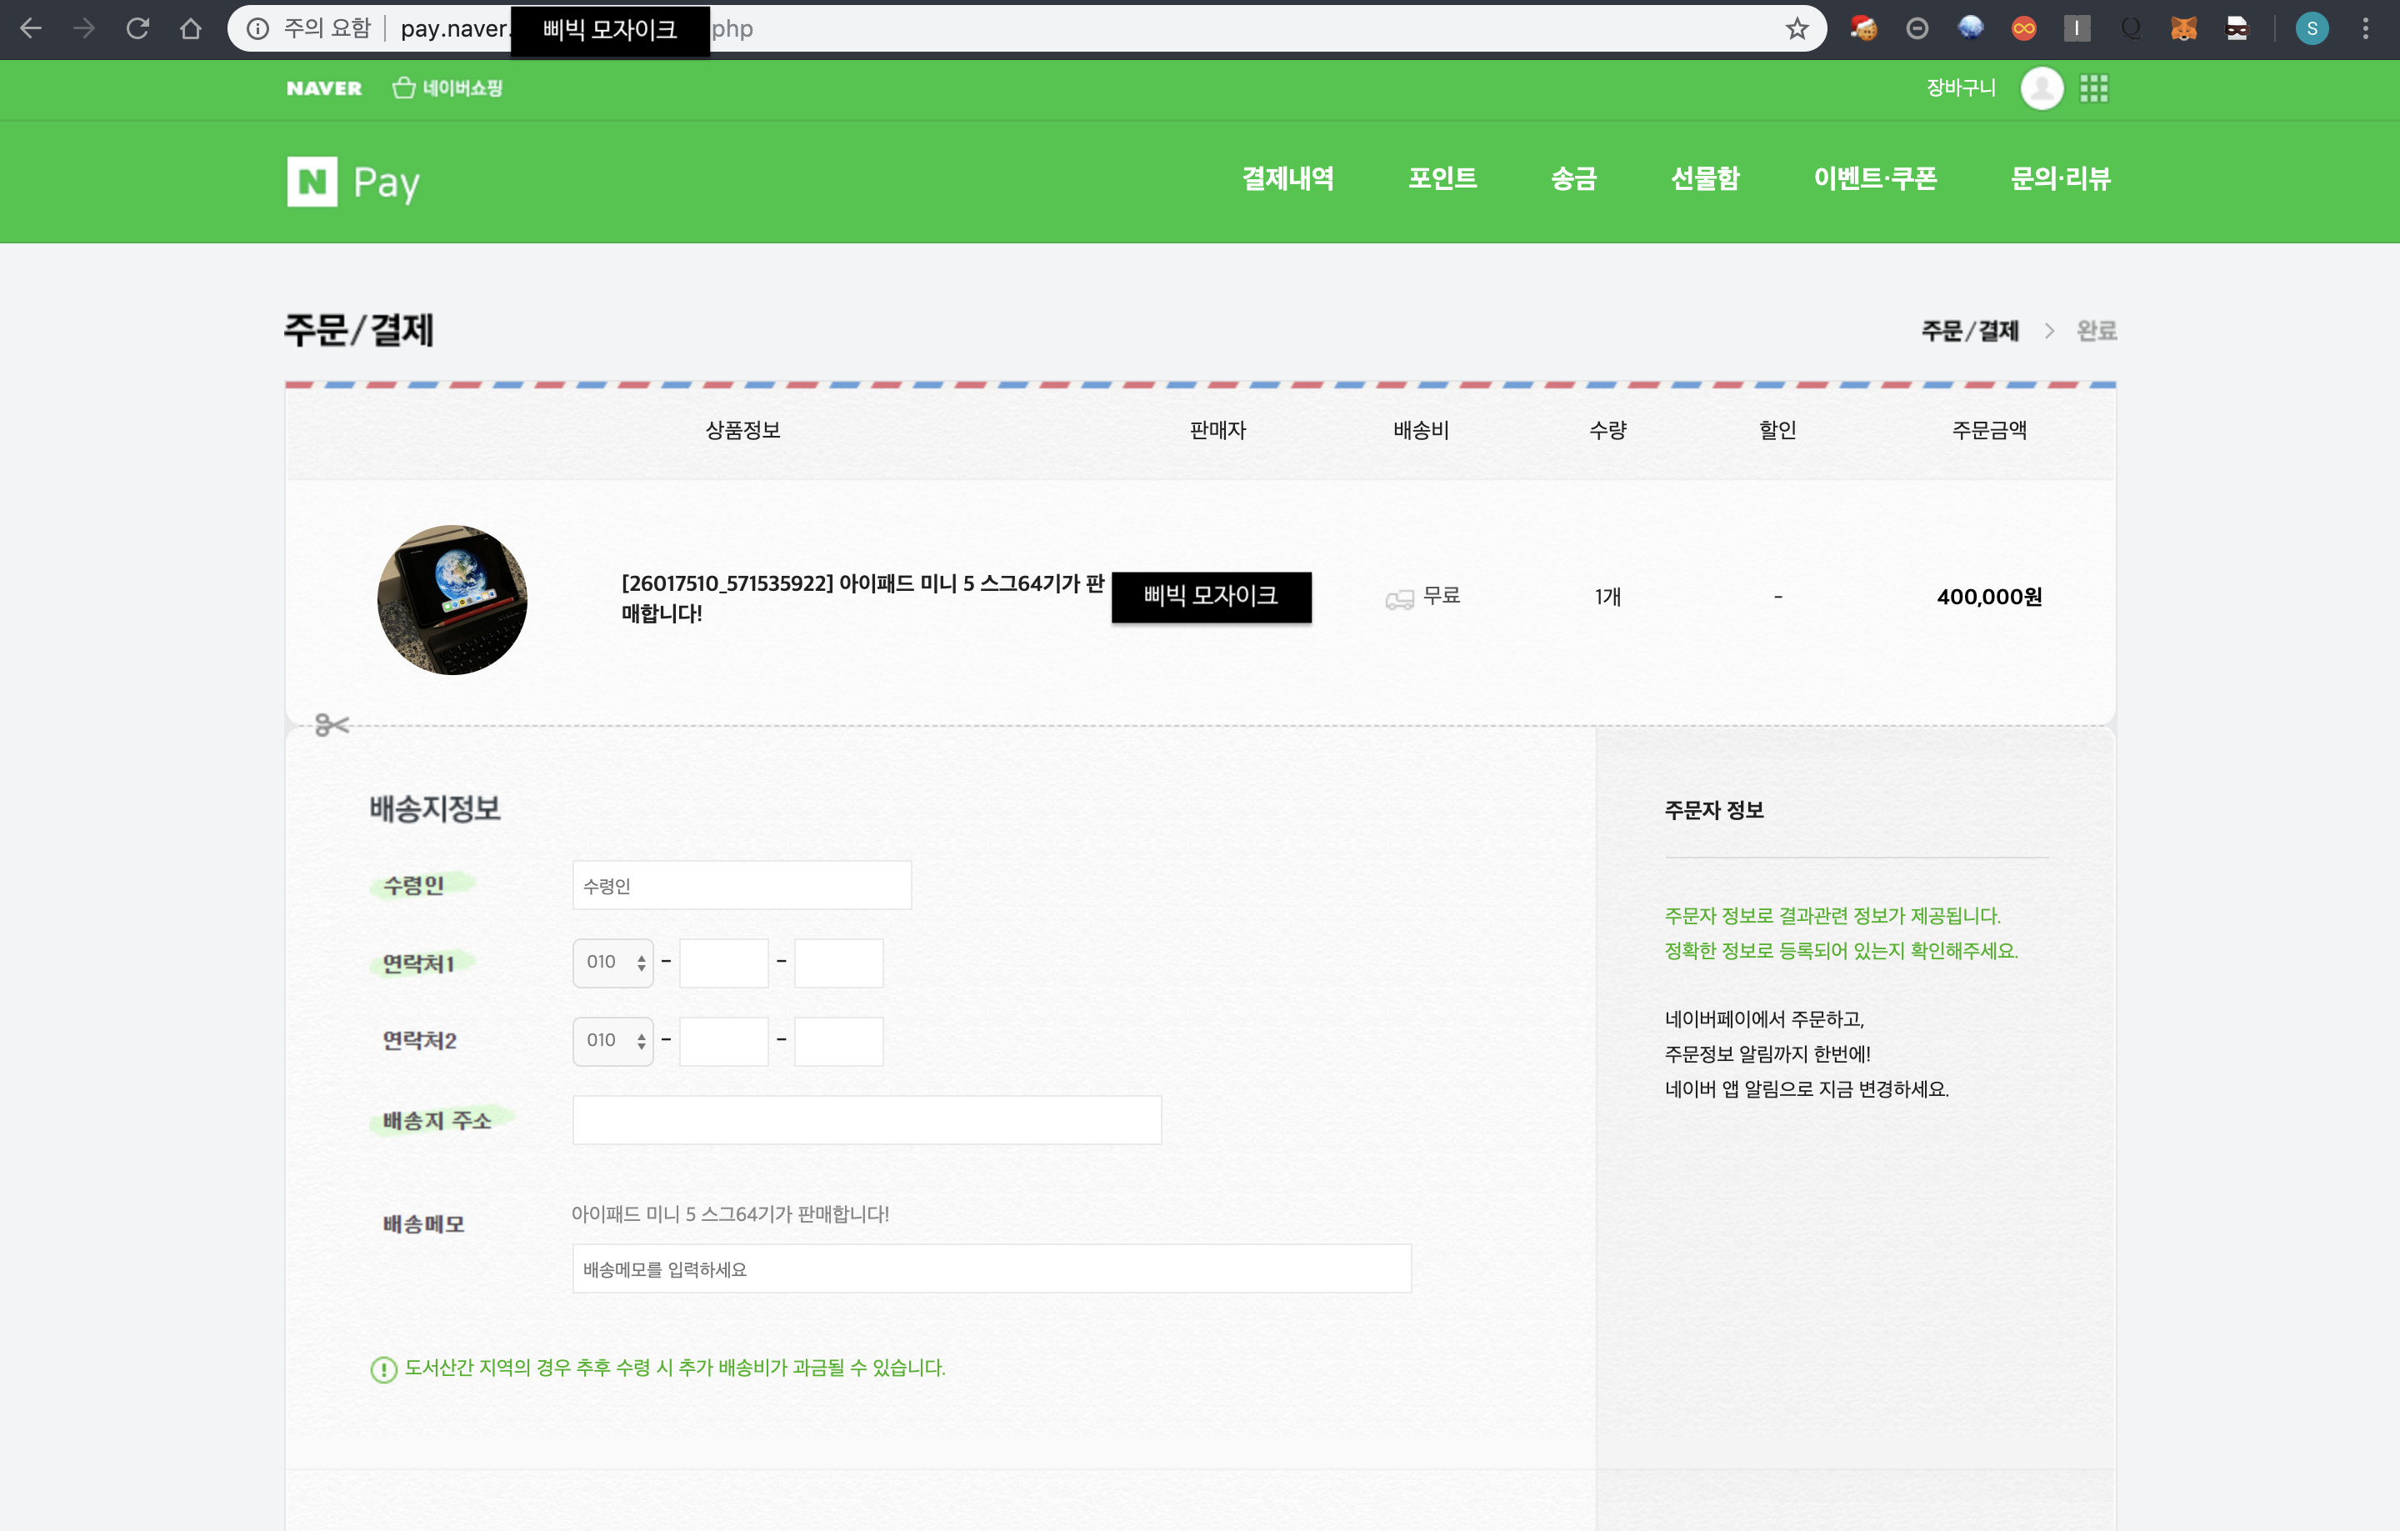The height and width of the screenshot is (1531, 2400).
Task: Click the 1개 quantity value
Action: pyautogui.click(x=1607, y=597)
